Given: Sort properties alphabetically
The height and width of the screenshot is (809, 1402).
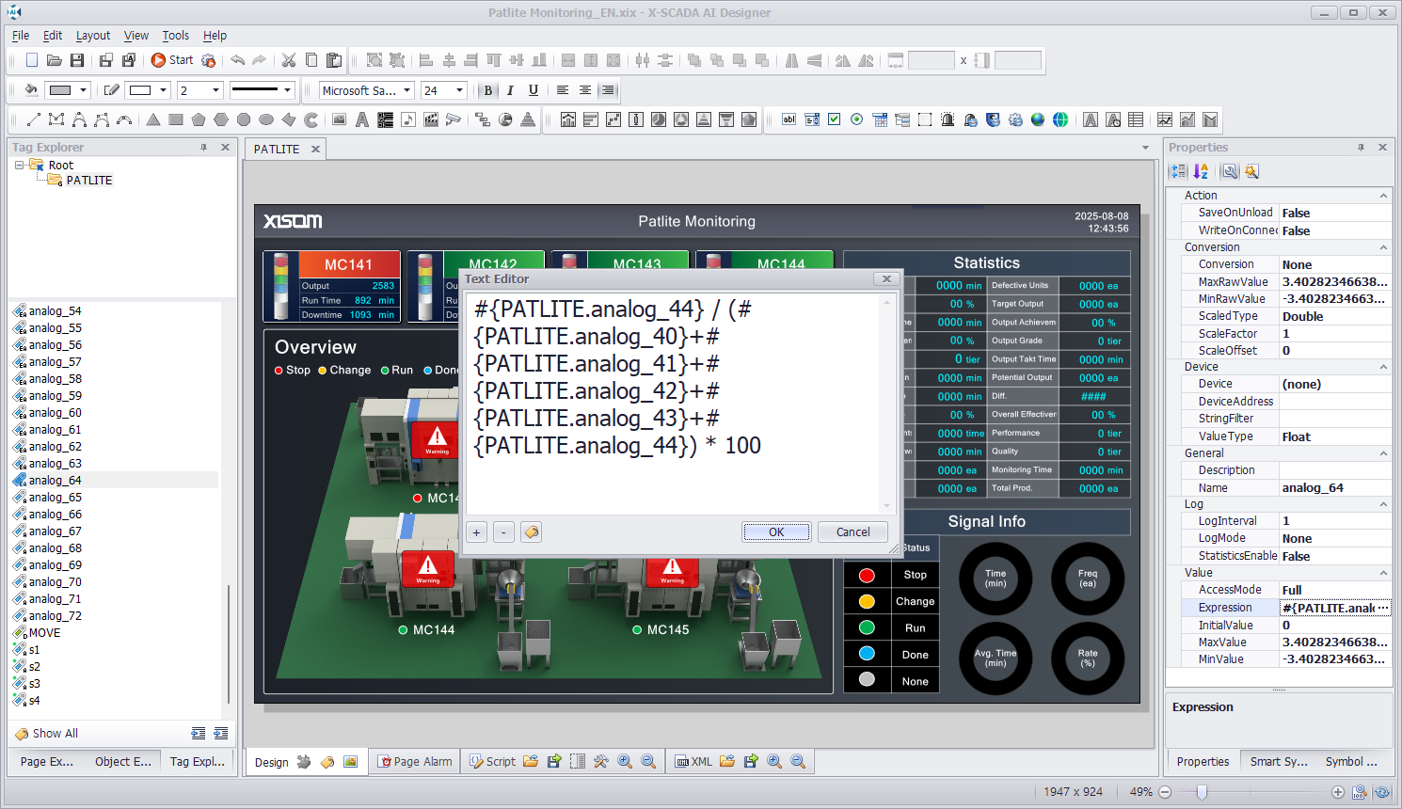Looking at the screenshot, I should coord(1201,171).
